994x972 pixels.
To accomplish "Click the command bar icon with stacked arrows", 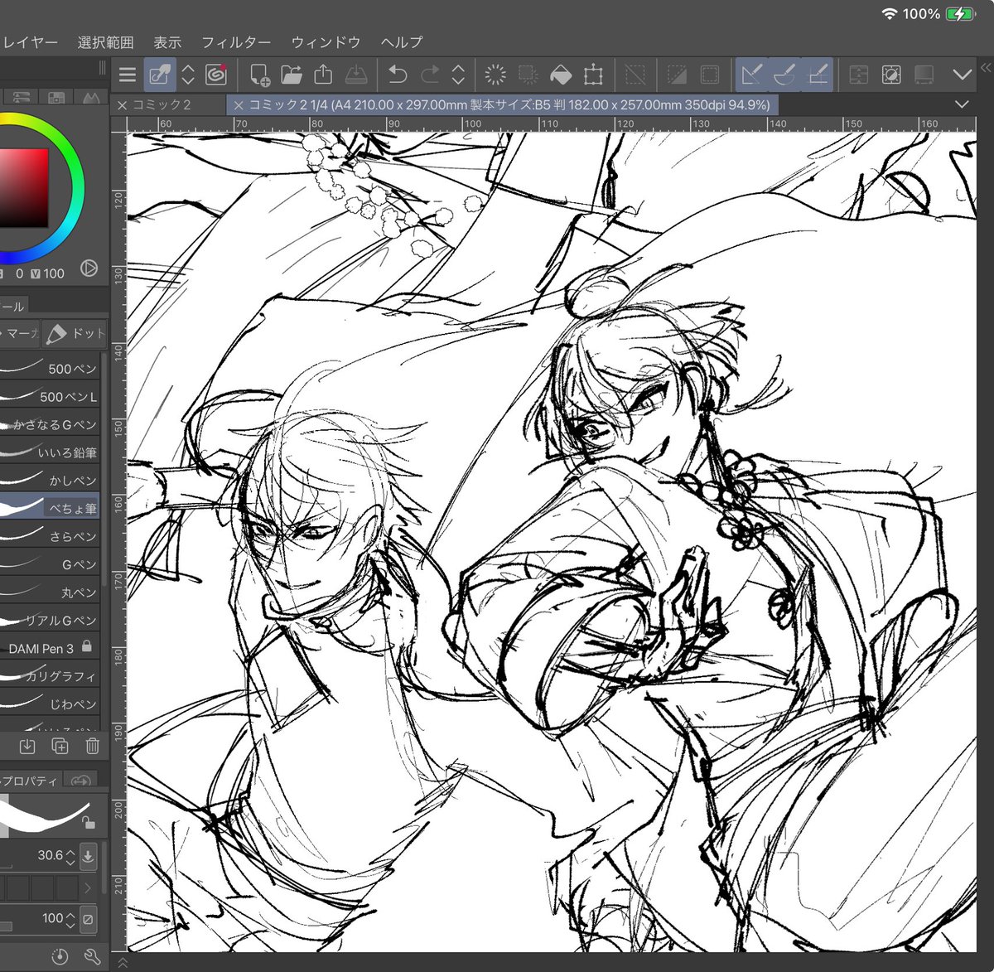I will click(x=858, y=75).
